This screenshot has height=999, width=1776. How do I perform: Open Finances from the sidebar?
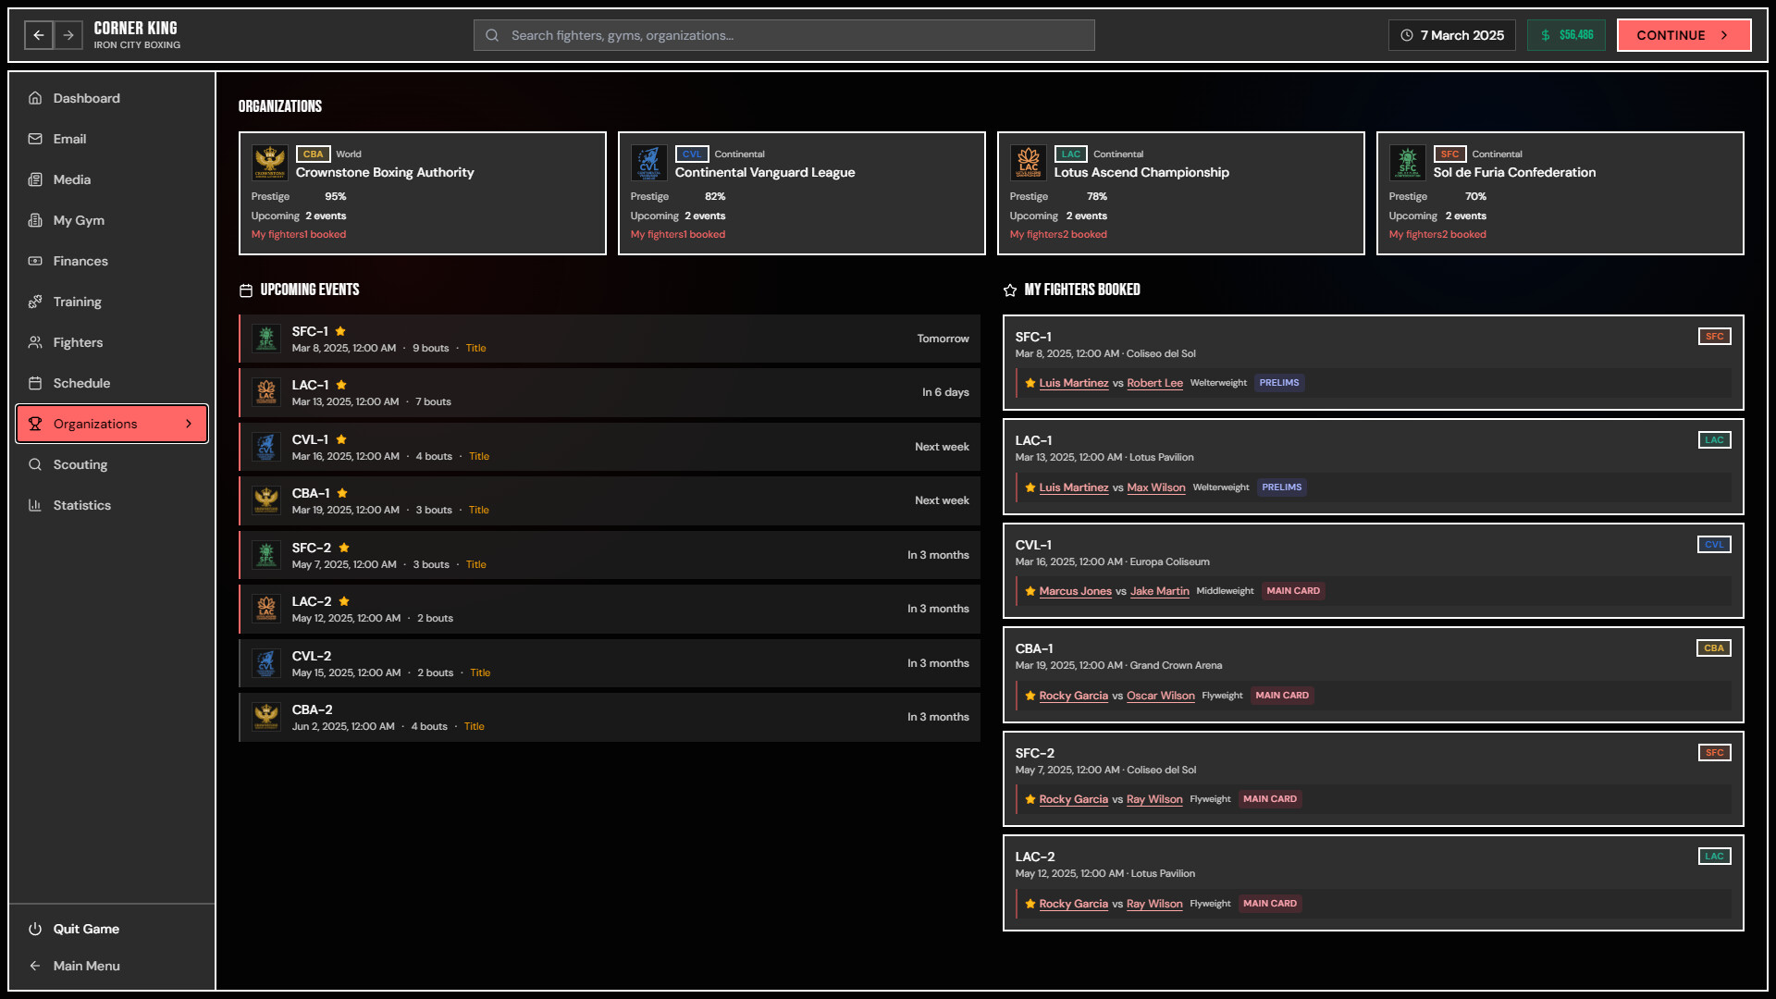pos(80,261)
